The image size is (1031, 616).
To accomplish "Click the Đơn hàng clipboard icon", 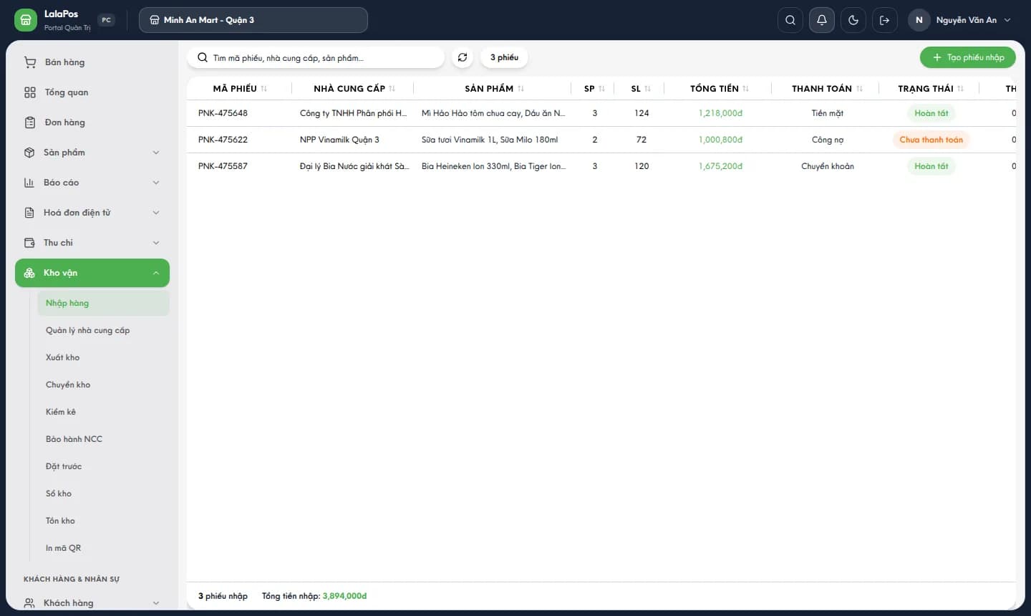I will point(30,122).
